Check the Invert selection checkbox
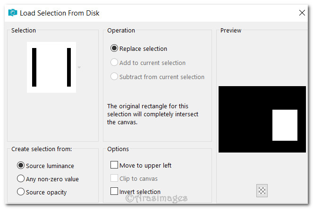 (114, 192)
